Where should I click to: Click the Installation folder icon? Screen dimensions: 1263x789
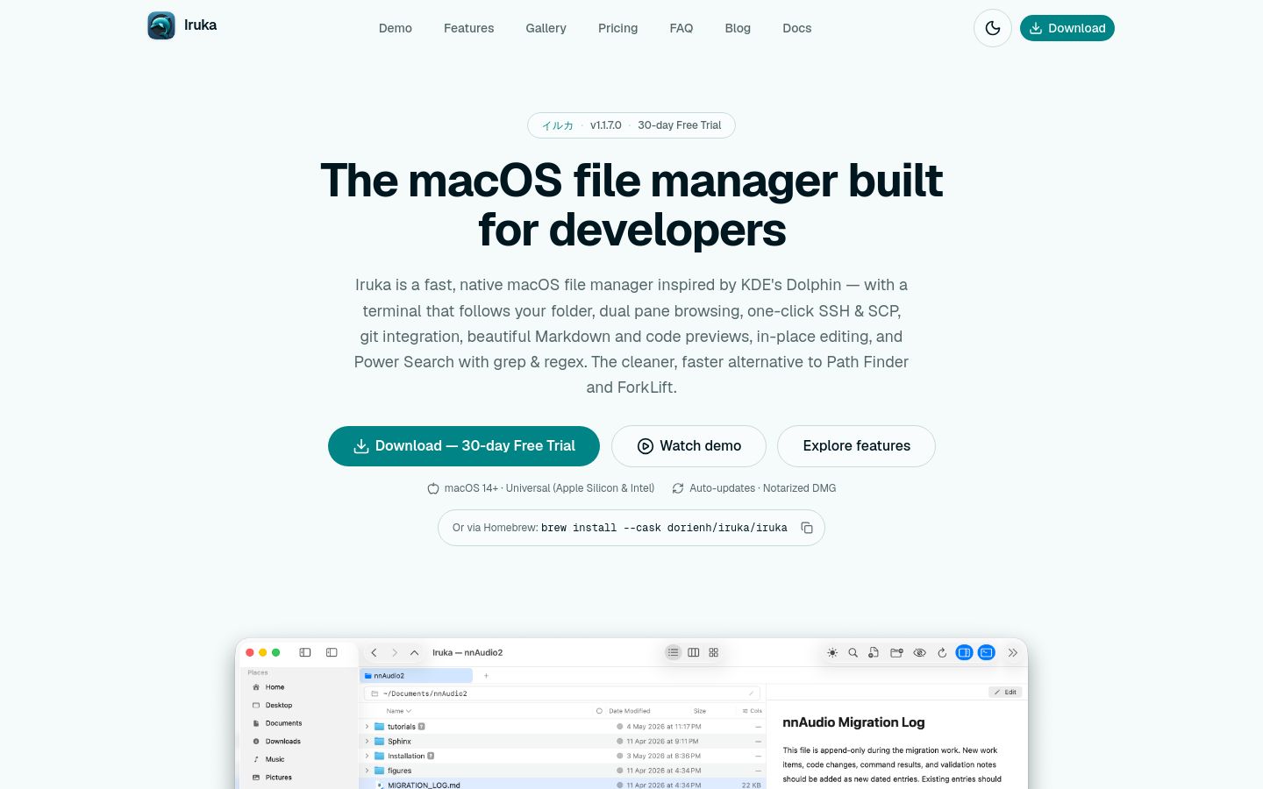click(380, 756)
